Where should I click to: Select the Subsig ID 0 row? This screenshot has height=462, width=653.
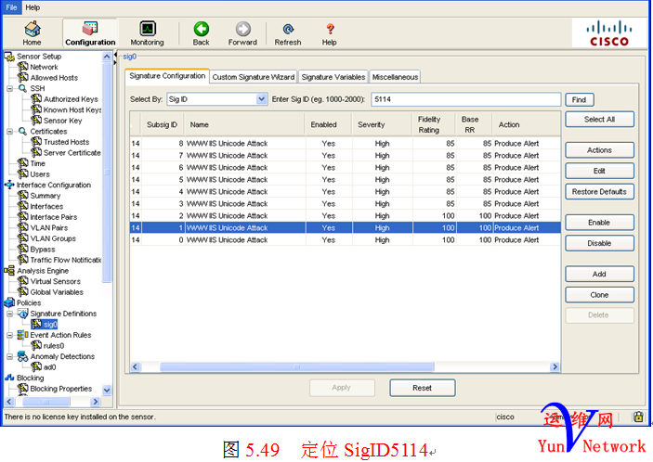(x=346, y=240)
